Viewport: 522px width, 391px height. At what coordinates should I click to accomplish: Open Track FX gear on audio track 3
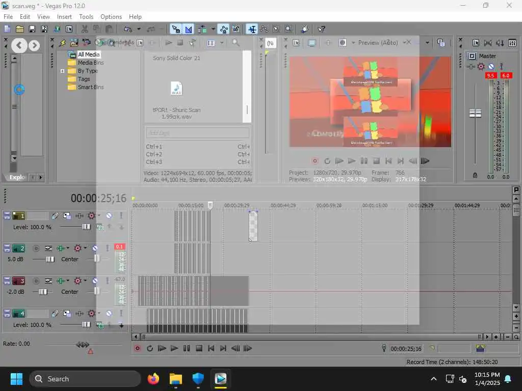tap(77, 281)
